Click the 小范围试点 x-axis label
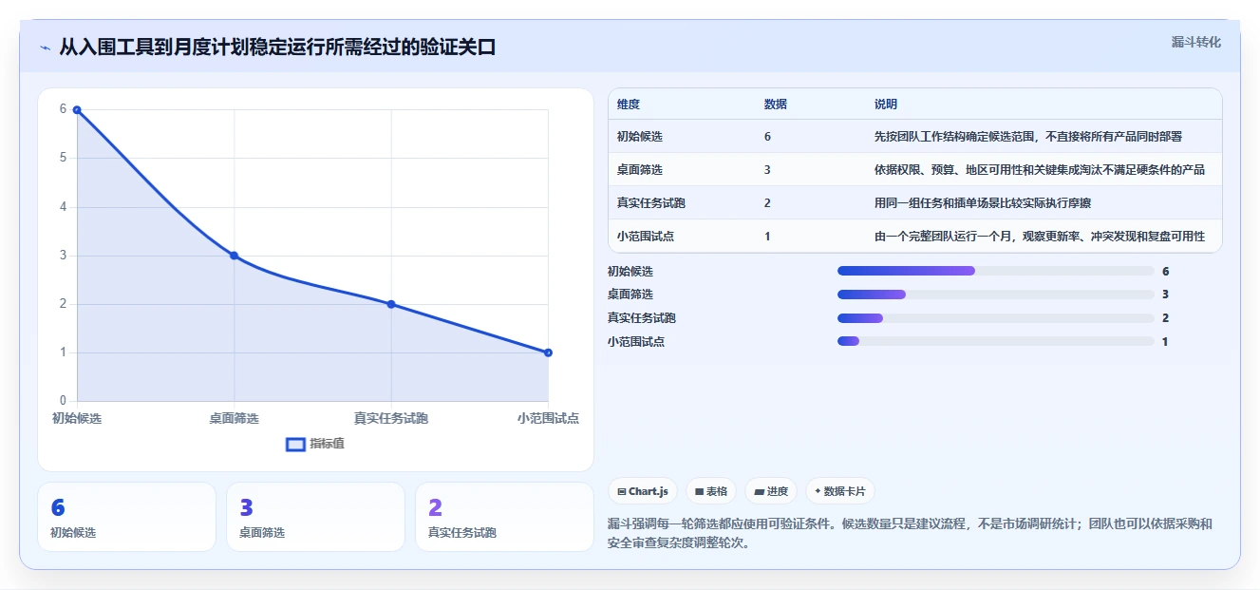Viewport: 1260px width, 590px height. (x=548, y=418)
